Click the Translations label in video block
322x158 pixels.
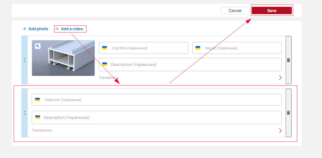coord(42,130)
